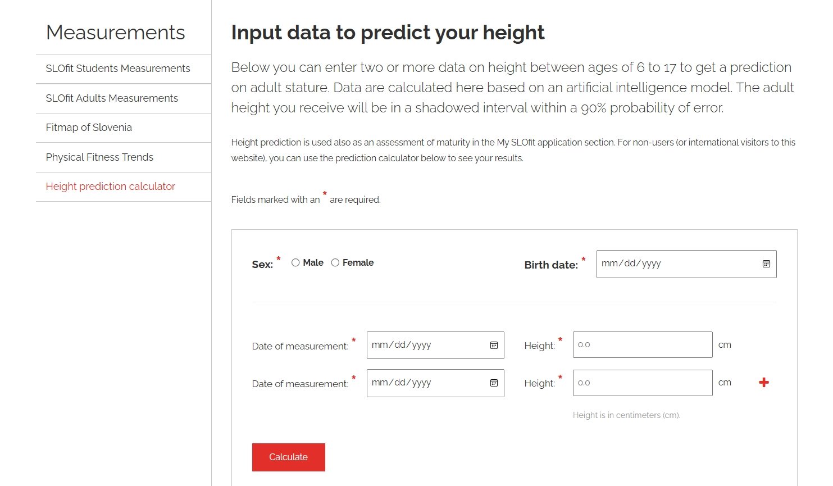This screenshot has height=486, width=833.
Task: Select the Female radio button
Action: point(335,263)
